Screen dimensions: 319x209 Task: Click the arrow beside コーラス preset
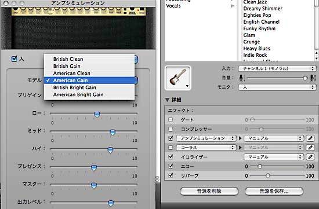pos(240,148)
